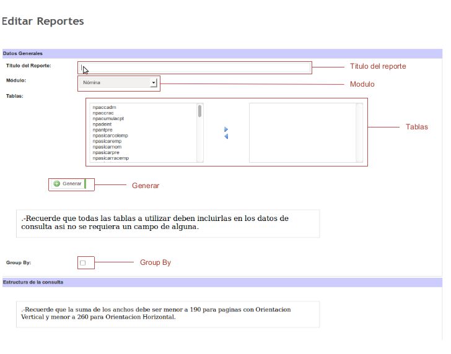451x354 pixels.
Task: Enable the Group By checkbox
Action: tap(82, 263)
